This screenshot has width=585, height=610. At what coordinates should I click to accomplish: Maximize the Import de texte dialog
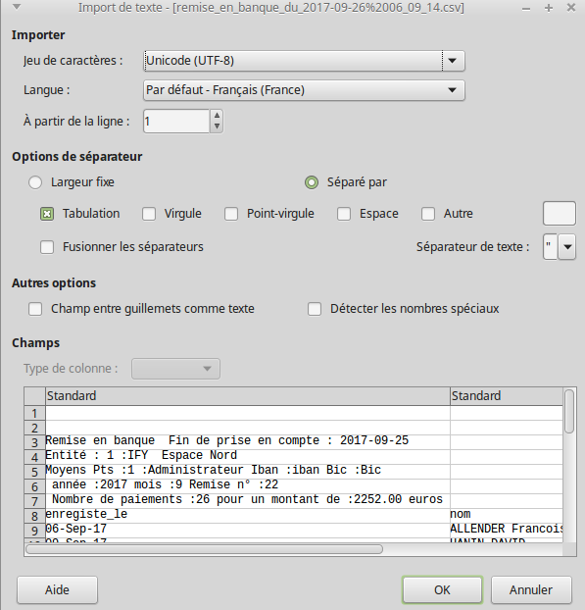pos(549,8)
